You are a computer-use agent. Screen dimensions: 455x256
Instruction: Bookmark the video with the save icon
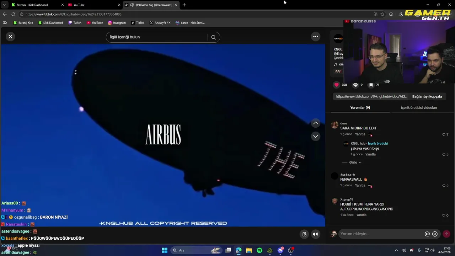[x=371, y=85]
